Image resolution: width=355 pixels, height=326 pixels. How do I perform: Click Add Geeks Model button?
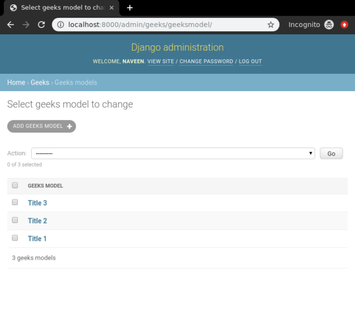tap(41, 126)
